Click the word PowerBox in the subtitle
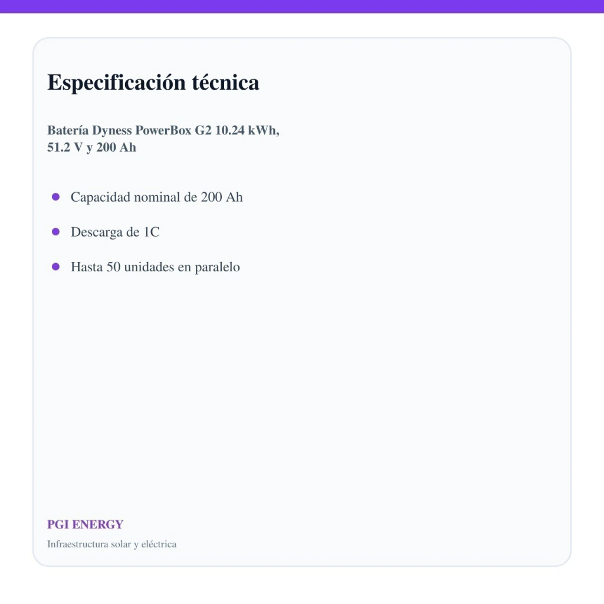This screenshot has height=604, width=604. click(x=163, y=130)
